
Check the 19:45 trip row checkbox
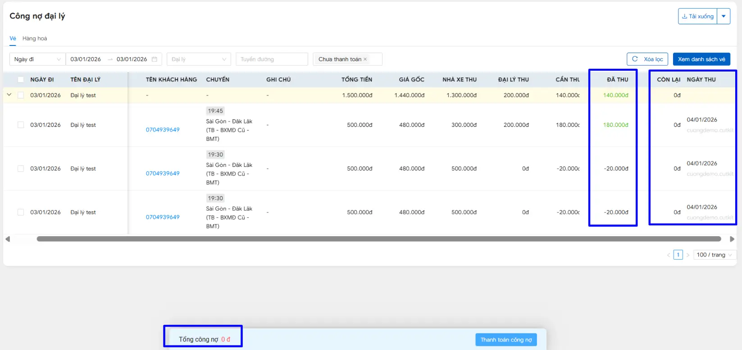[21, 125]
